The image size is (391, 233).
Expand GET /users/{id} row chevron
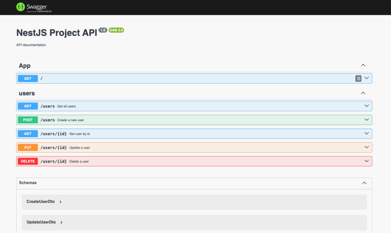pos(367,133)
